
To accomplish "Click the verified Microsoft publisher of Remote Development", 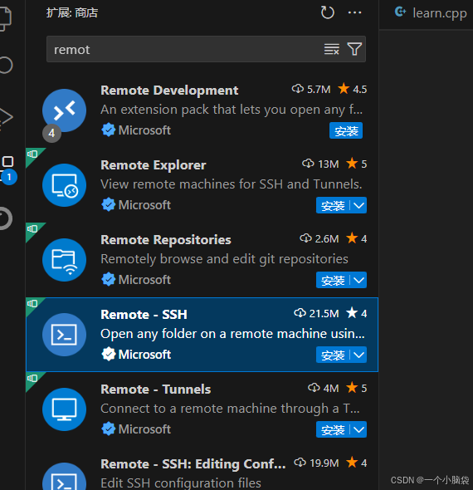I will pos(136,130).
